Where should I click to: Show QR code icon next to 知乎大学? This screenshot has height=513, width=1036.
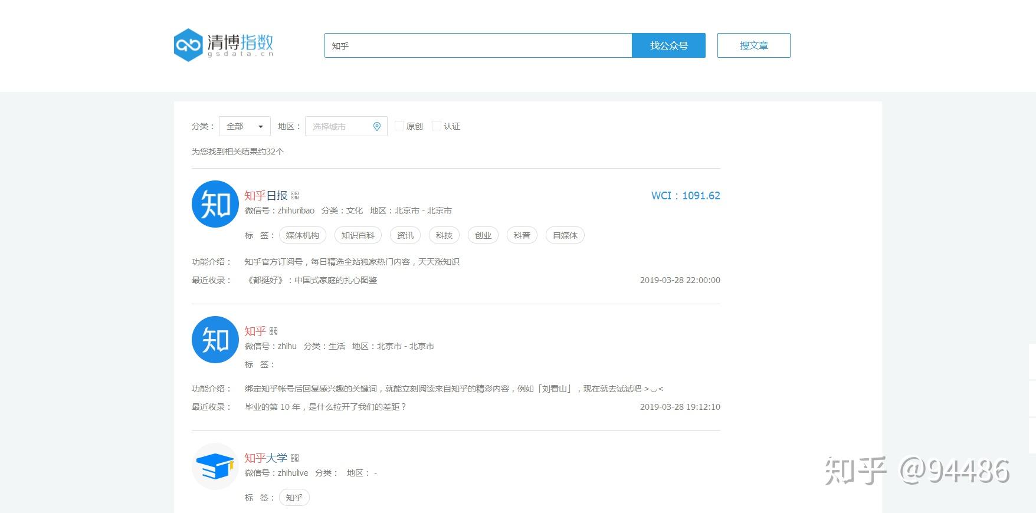(x=295, y=458)
